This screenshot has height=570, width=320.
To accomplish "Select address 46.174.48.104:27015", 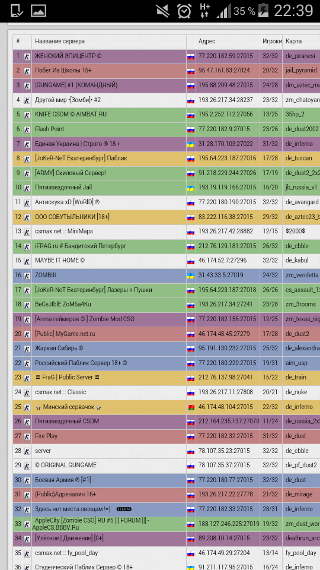I will click(225, 406).
